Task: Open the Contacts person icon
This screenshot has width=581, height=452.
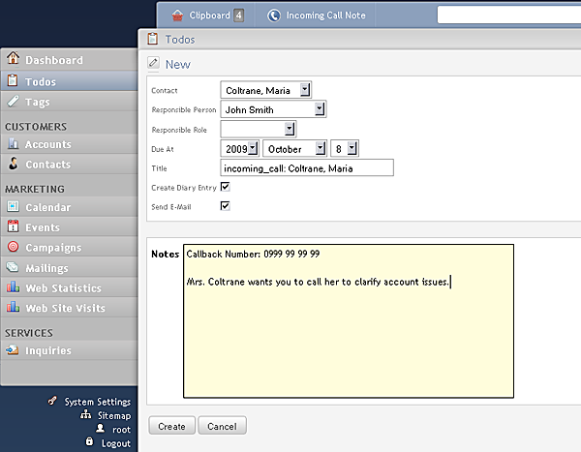Action: (13, 164)
